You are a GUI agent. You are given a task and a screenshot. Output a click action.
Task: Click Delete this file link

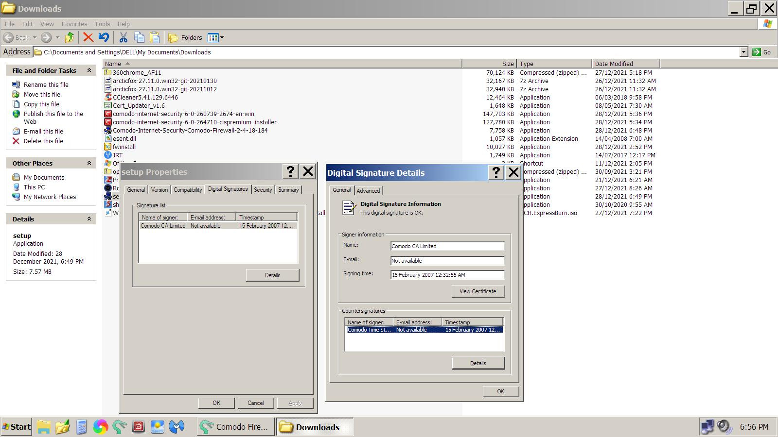43,141
